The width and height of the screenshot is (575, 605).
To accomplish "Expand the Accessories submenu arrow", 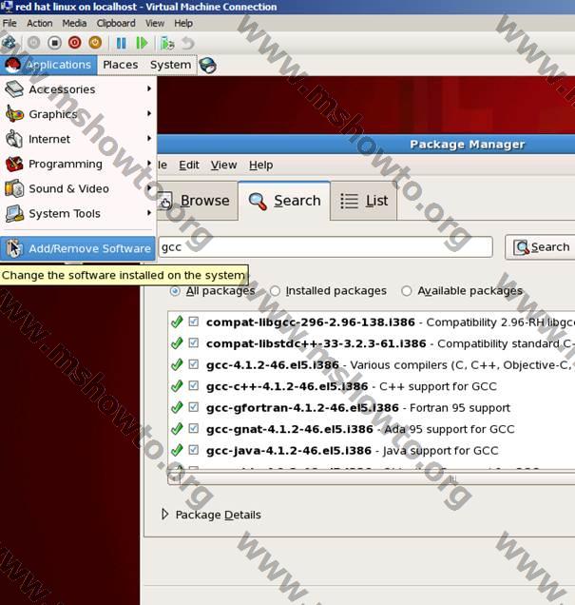I will point(149,88).
